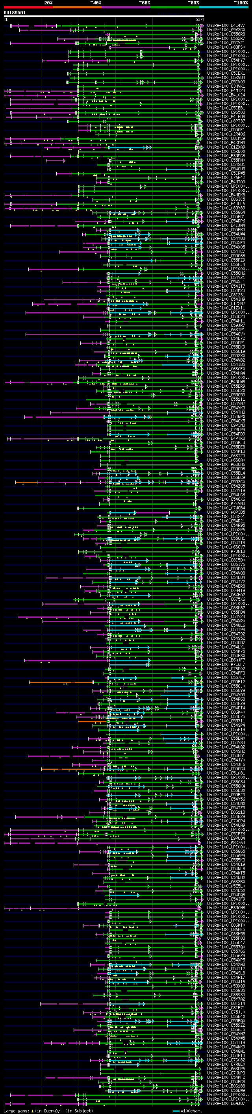Click the query end position 537
Viewport: 252px width, 1114px height.
pyautogui.click(x=198, y=20)
